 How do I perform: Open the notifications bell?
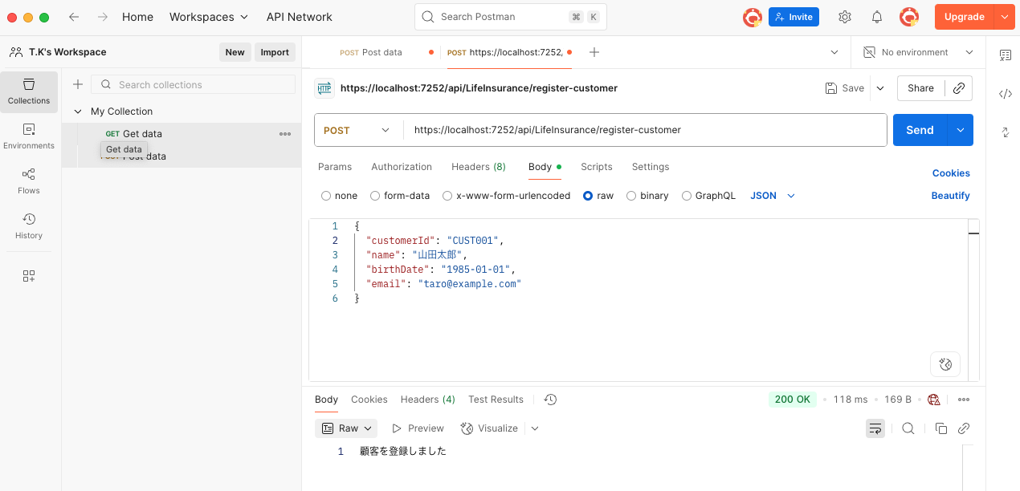coord(877,17)
